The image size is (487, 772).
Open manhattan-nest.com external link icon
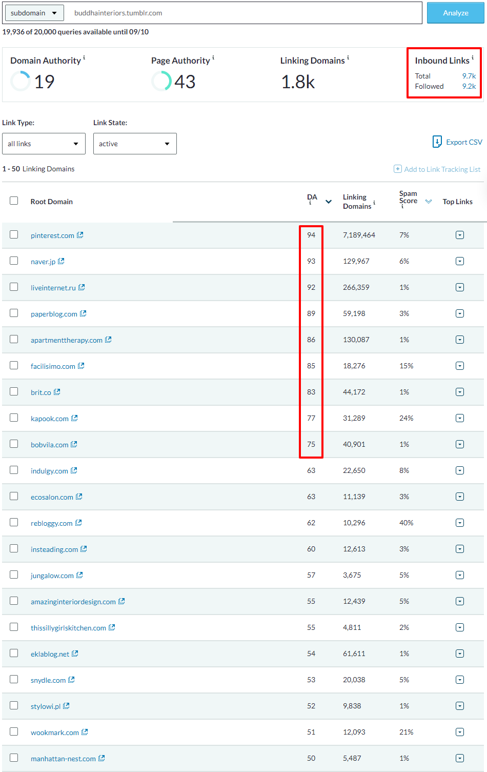click(x=102, y=758)
